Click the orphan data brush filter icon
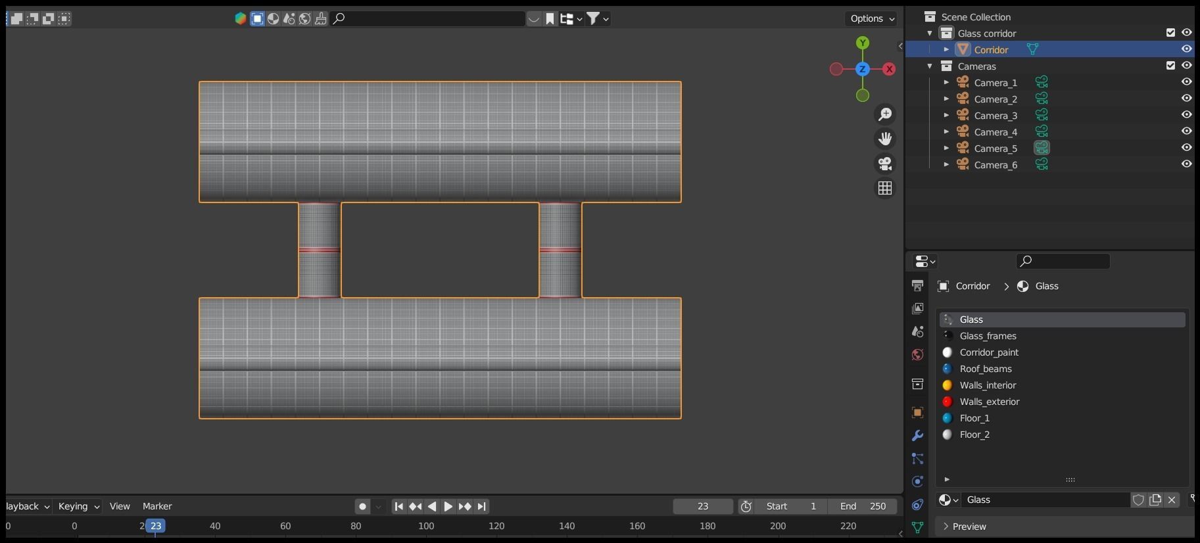This screenshot has width=1200, height=543. point(321,18)
